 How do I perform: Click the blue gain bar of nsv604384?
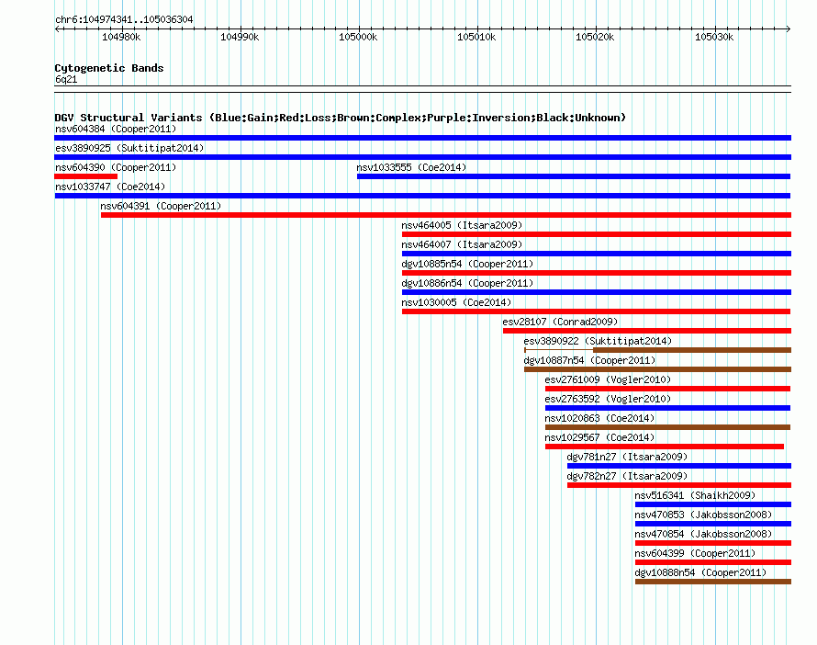pyautogui.click(x=422, y=138)
